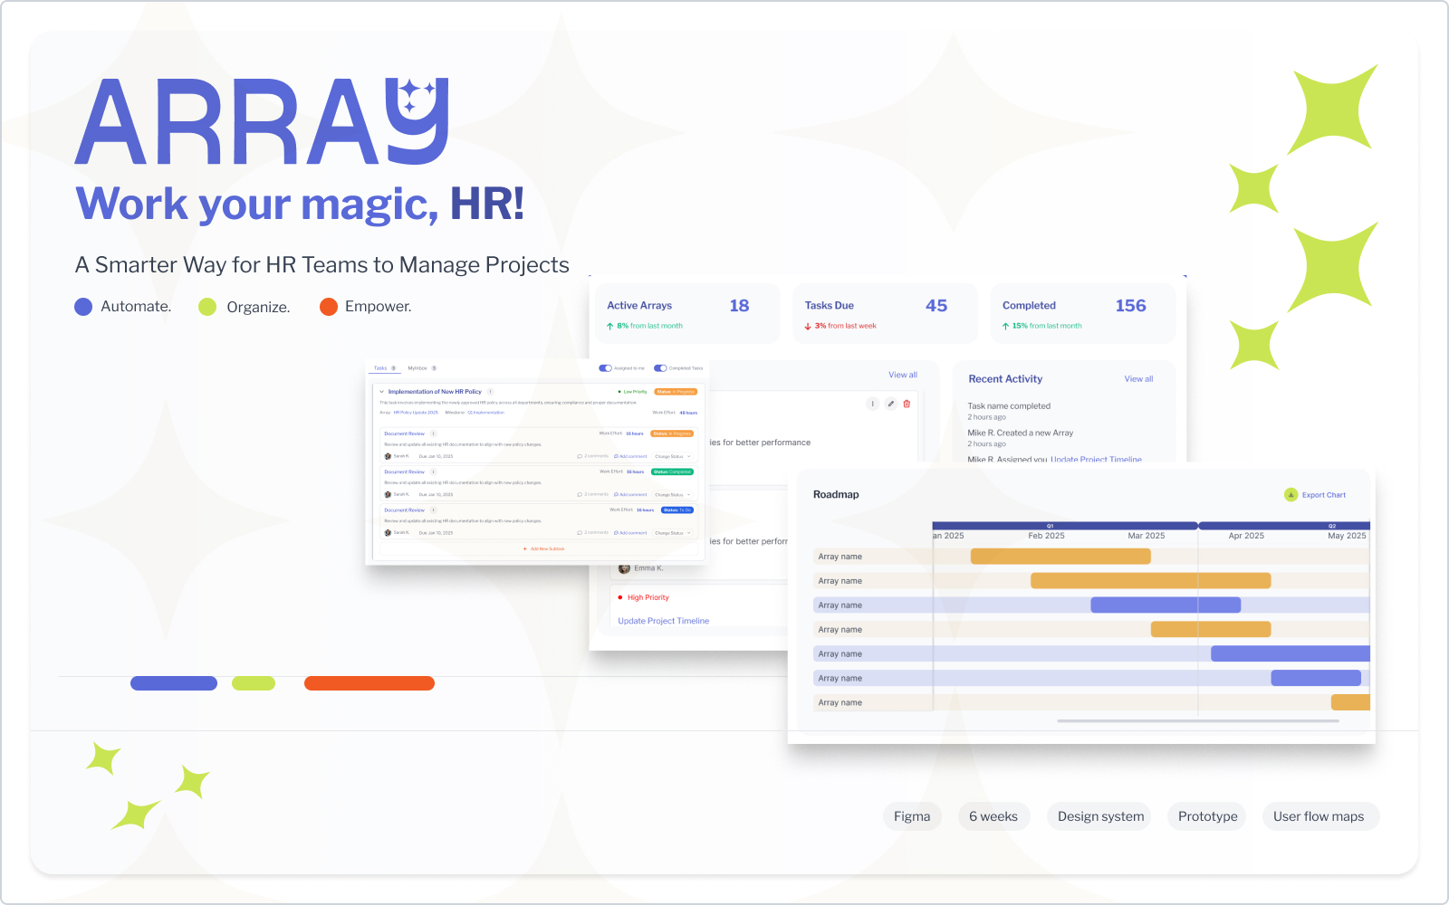Open the Change Status dropdown on the In Progress subtask

pyautogui.click(x=672, y=456)
